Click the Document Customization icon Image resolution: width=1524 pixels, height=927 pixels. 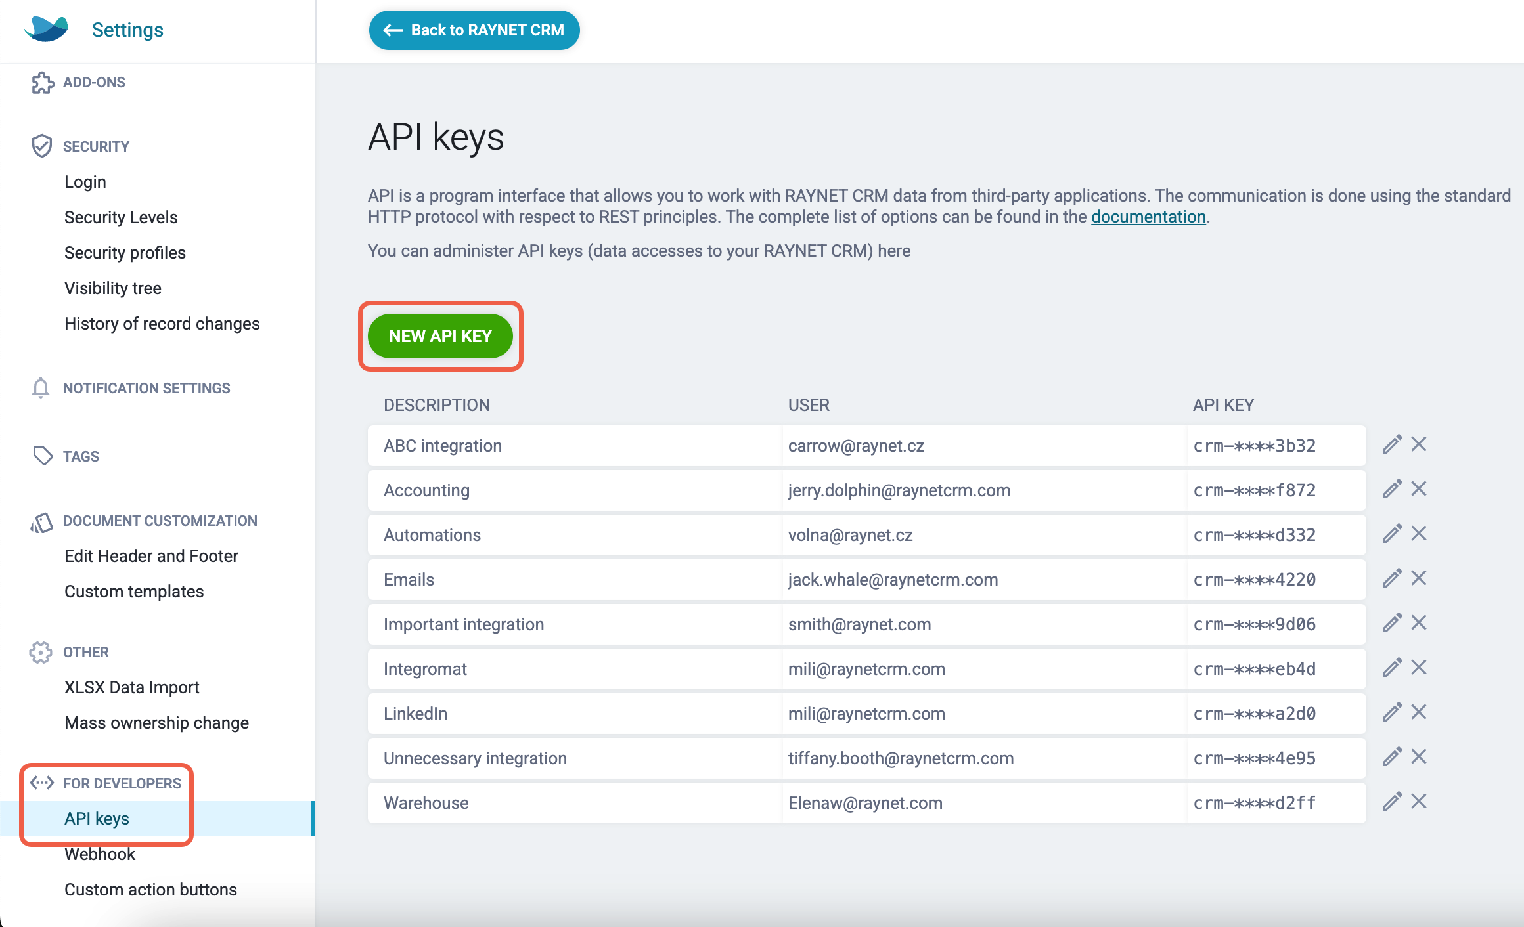pos(41,523)
